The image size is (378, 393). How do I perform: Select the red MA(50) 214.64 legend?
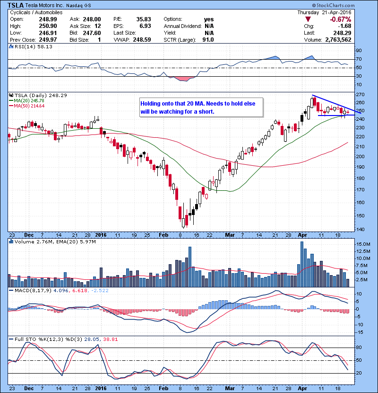click(27, 106)
